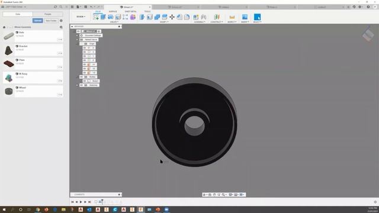Screen dimensions: 379x213
Task: Open the ViewCube in viewport corner
Action: [368, 35]
